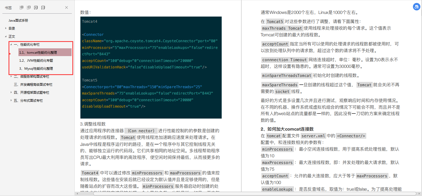This screenshot has height=196, width=422.
Task: Collapse 一、性能优化专栏 section
Action: 11,44
